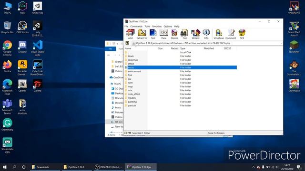The height and width of the screenshot is (171, 305).
Task: Click the VirusScan toolbar icon
Action: (x=219, y=34)
